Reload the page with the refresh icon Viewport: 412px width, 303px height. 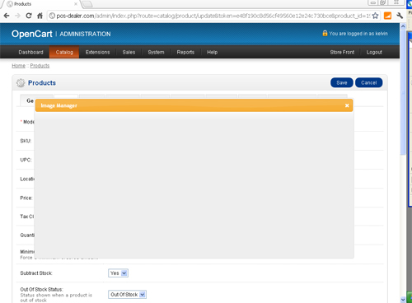coord(29,16)
